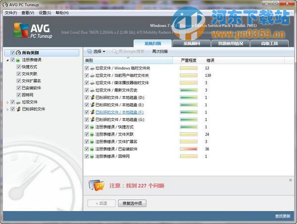Image resolution: width=297 pixels, height=224 pixels.
Task: Expand the 垃圾文件 tree node
Action: (x=7, y=103)
